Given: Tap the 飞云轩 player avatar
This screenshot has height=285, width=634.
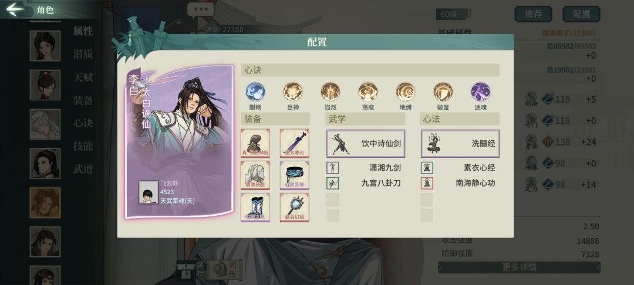Looking at the screenshot, I should click(149, 192).
